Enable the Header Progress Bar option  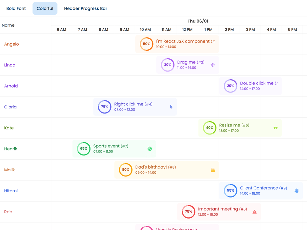(x=85, y=8)
